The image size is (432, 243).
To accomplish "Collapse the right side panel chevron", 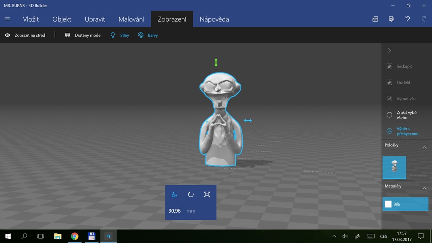I will pos(389,51).
